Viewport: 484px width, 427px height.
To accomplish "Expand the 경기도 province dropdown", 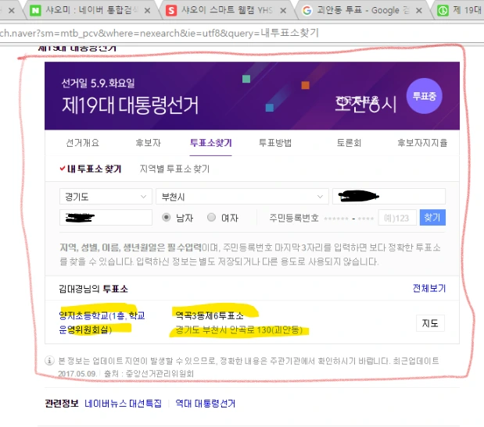I will click(x=106, y=196).
